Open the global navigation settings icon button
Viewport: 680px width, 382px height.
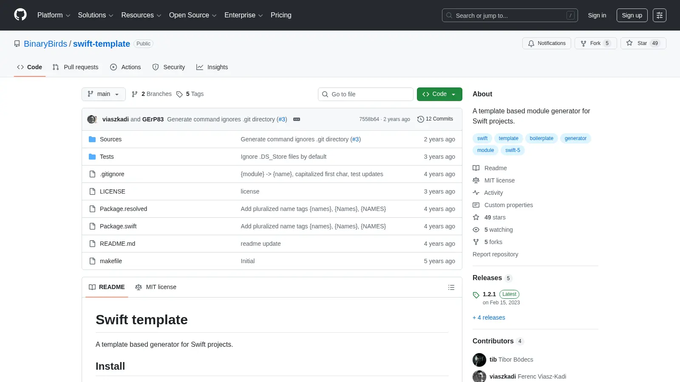(660, 15)
